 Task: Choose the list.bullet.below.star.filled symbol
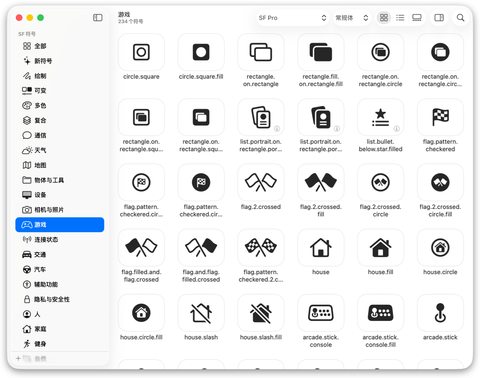(x=380, y=117)
